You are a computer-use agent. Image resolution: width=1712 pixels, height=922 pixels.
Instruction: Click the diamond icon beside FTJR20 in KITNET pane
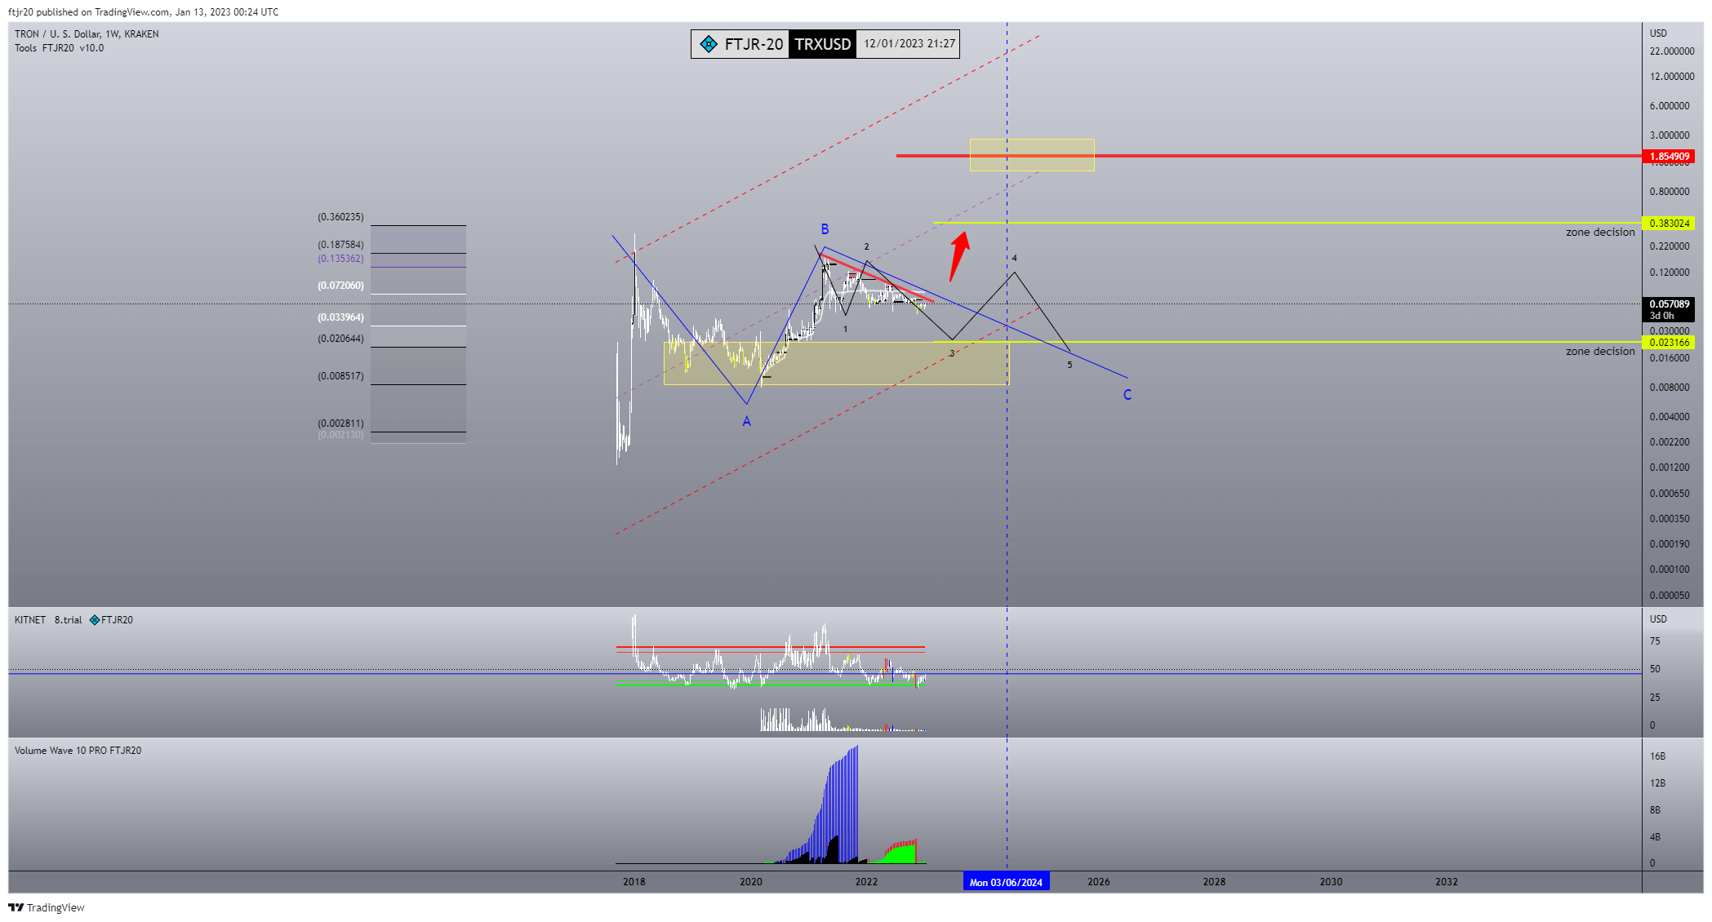pyautogui.click(x=95, y=620)
